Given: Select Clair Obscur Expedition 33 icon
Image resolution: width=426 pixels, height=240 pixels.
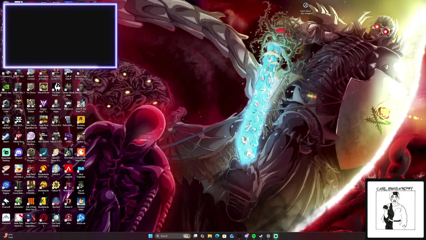Looking at the screenshot, I should click(x=31, y=123).
